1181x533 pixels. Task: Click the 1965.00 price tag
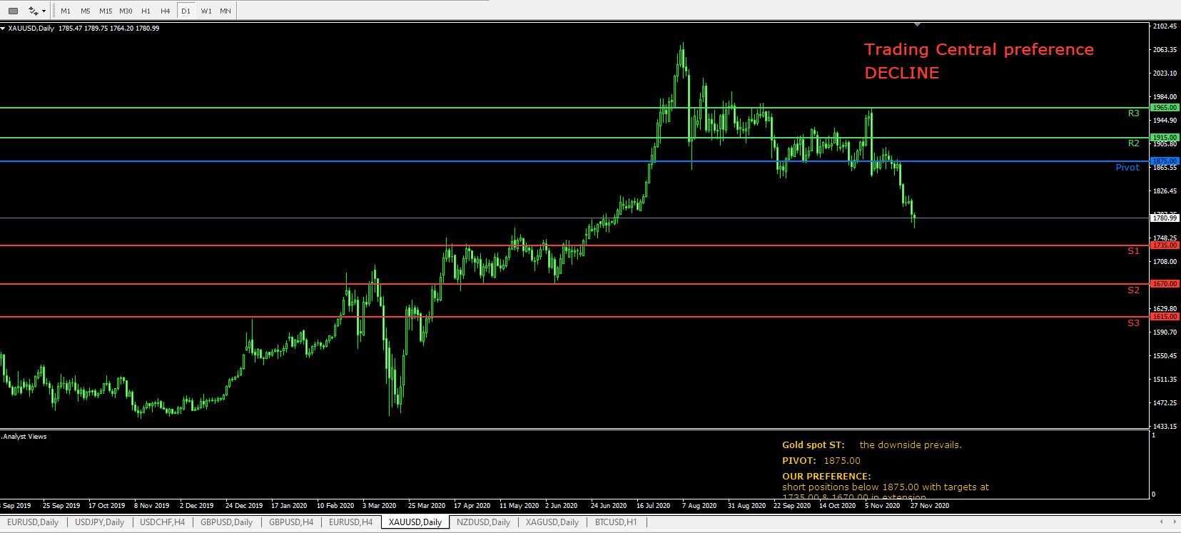(x=1165, y=108)
